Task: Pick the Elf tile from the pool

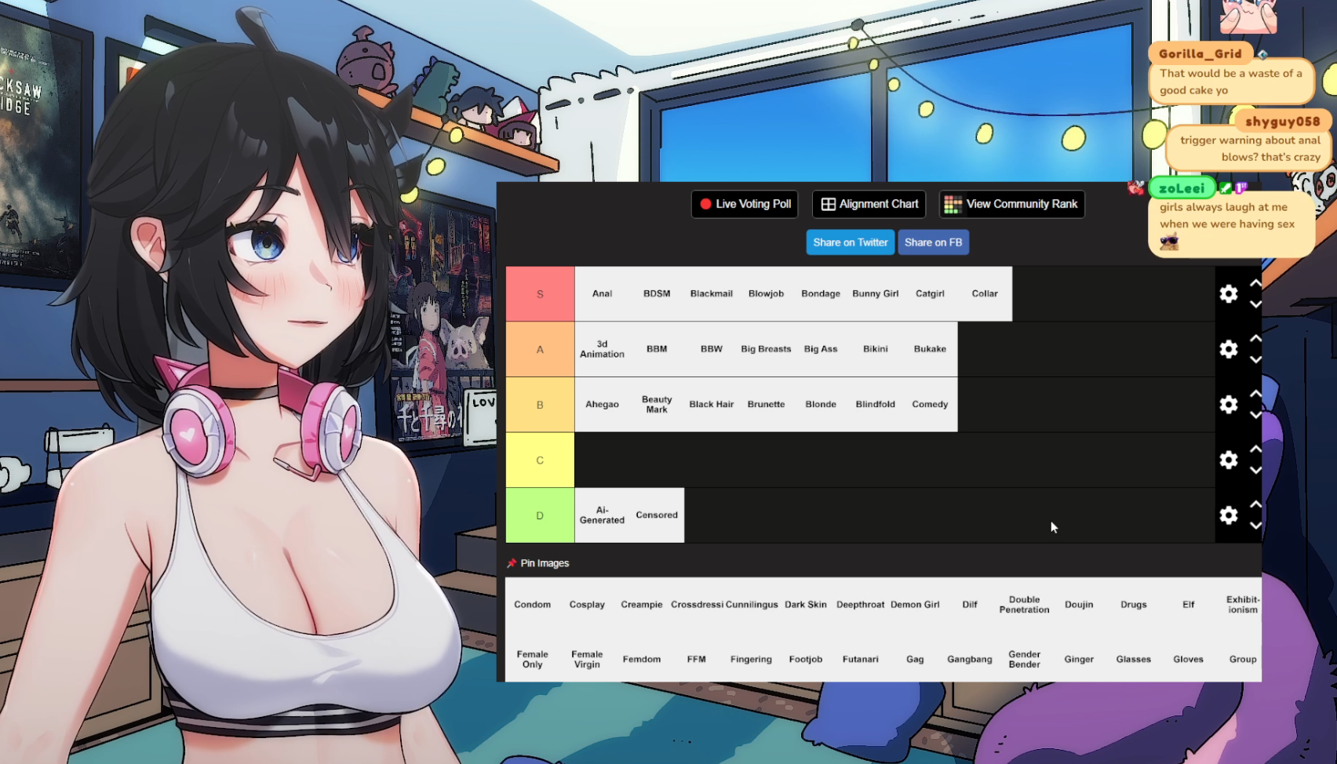Action: click(x=1188, y=605)
